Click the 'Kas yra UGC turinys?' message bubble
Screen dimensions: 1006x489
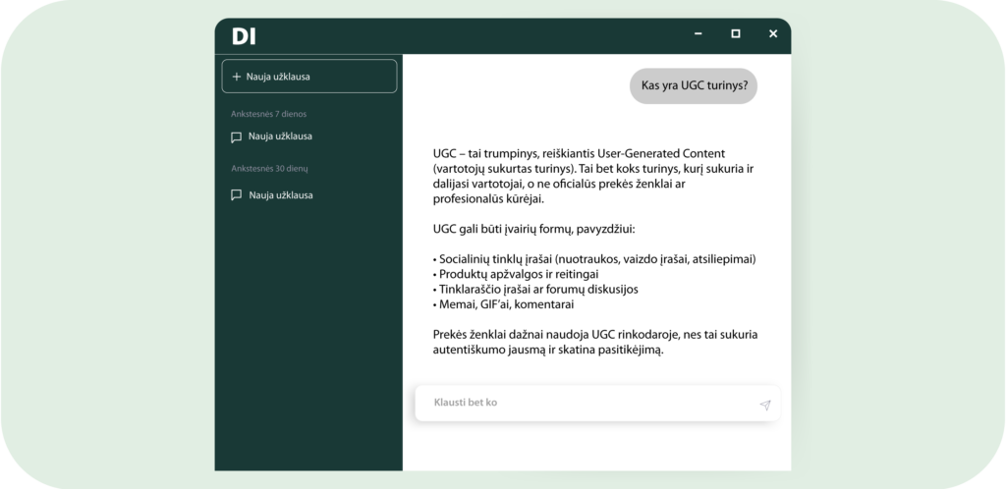pos(694,85)
